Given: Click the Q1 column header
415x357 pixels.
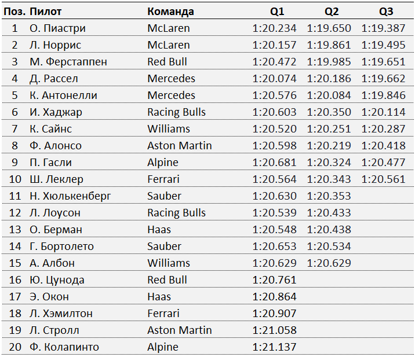Looking at the screenshot, I should [x=277, y=12].
